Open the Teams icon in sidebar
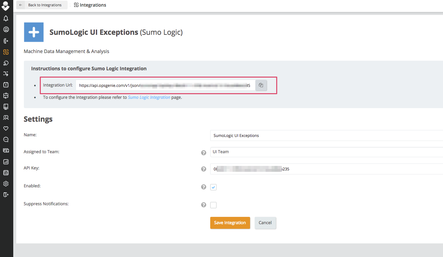The height and width of the screenshot is (257, 443). pyautogui.click(x=6, y=117)
